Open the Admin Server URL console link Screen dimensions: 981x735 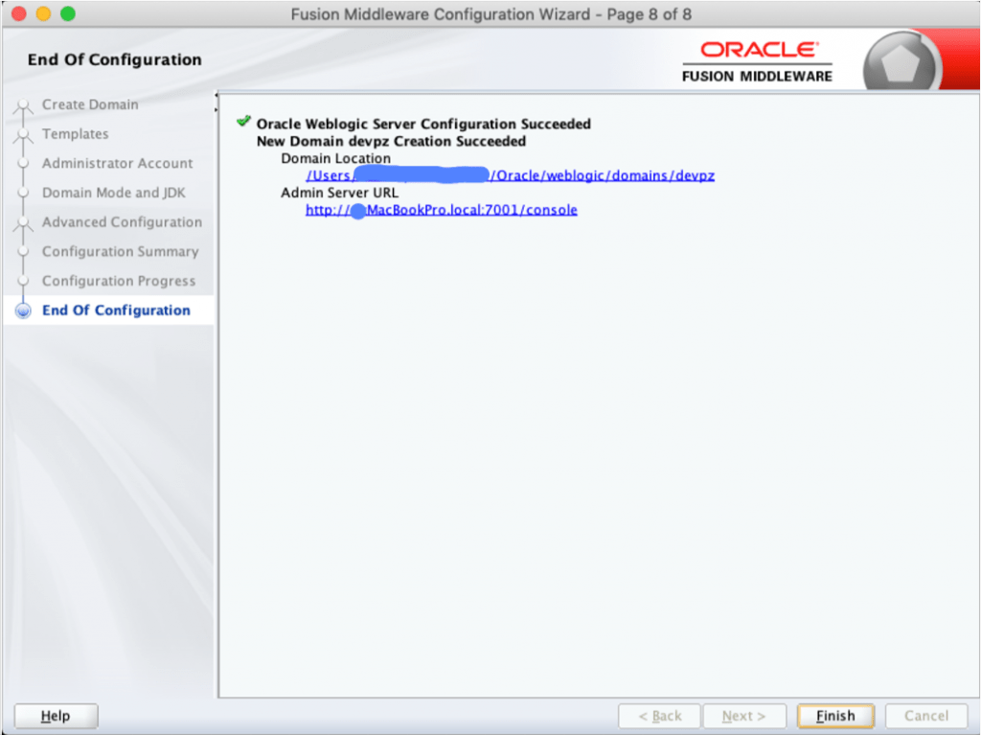coord(441,210)
